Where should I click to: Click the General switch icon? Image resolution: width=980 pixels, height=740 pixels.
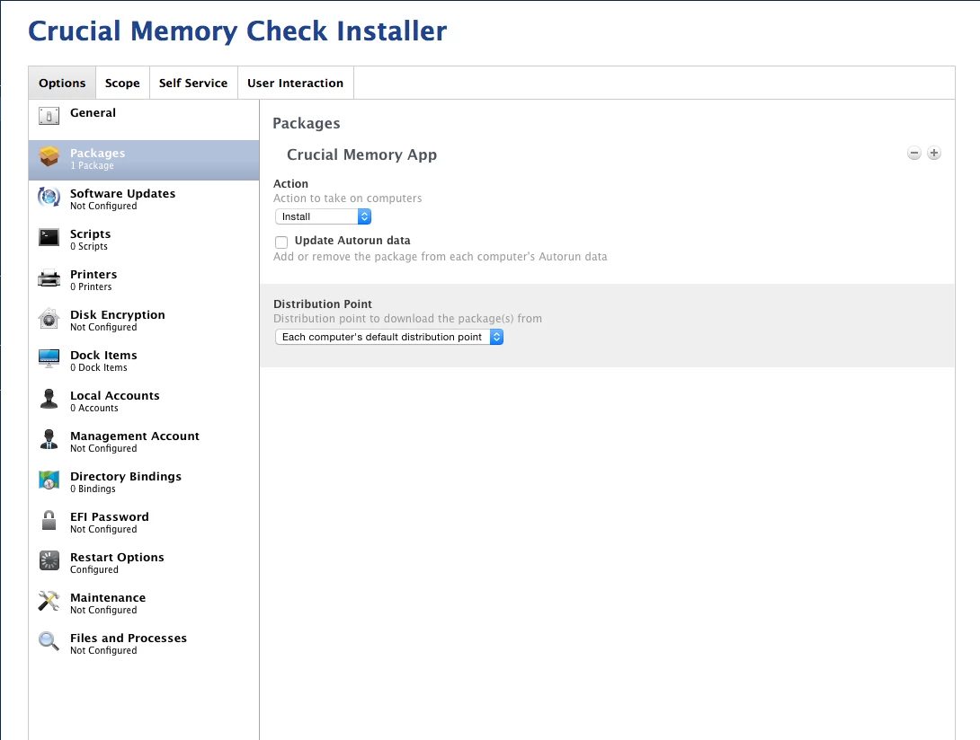pos(49,116)
